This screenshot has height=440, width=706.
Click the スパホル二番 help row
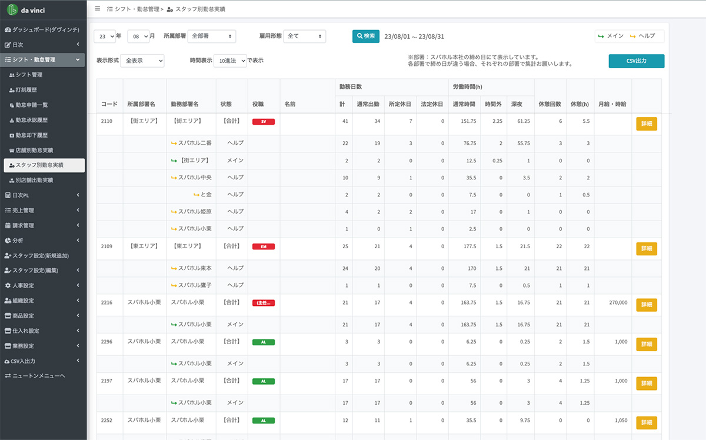(379, 144)
